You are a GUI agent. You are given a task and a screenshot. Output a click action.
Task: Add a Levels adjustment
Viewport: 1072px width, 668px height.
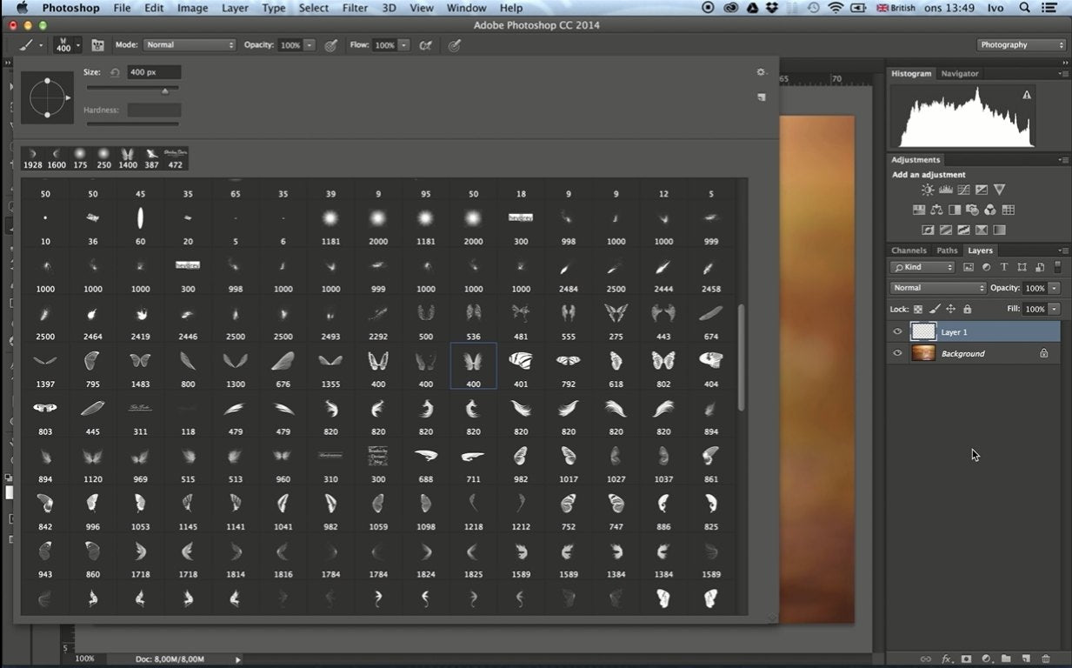click(x=946, y=190)
